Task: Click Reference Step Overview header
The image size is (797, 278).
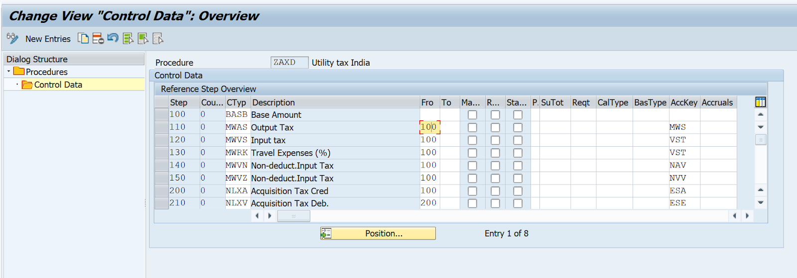Action: (461, 89)
